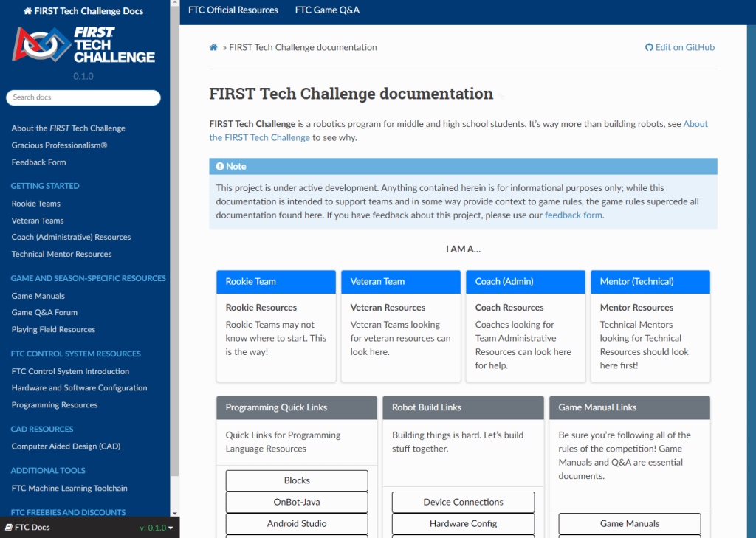Open Gracious Professionalism sidebar link
756x538 pixels.
pos(59,145)
